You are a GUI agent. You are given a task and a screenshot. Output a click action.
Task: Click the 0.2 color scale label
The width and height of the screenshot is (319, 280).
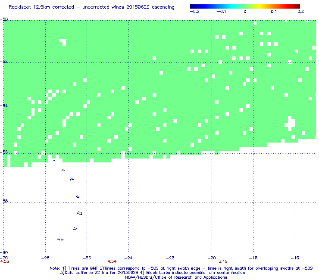tap(301, 12)
